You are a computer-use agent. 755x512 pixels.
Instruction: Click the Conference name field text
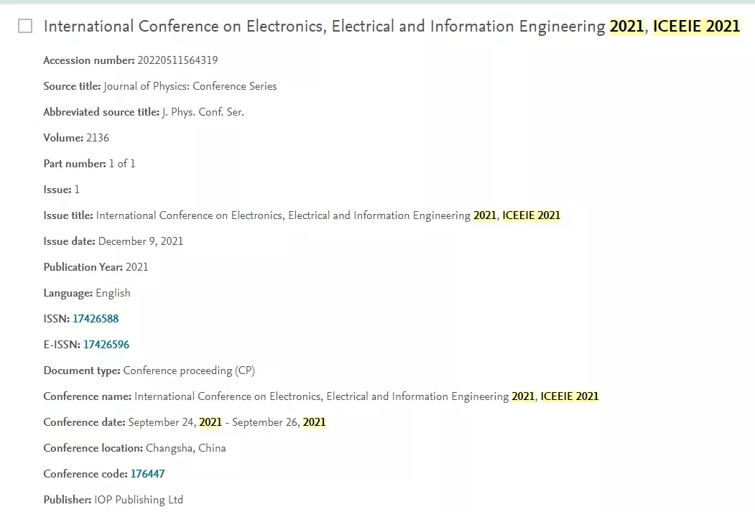click(x=366, y=396)
